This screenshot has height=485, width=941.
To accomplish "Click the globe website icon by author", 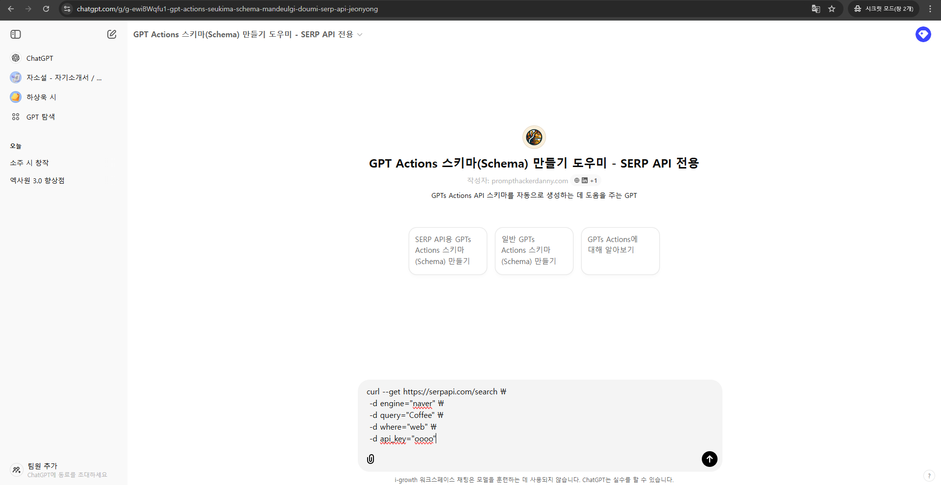I will 577,180.
